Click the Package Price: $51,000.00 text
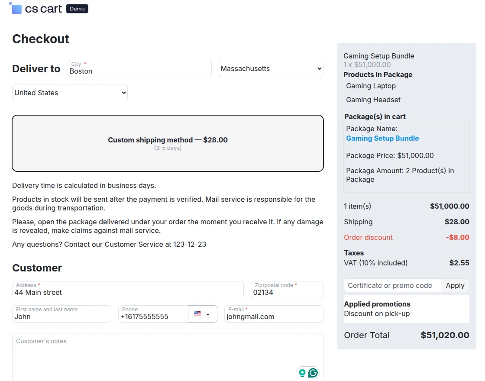 pos(390,155)
